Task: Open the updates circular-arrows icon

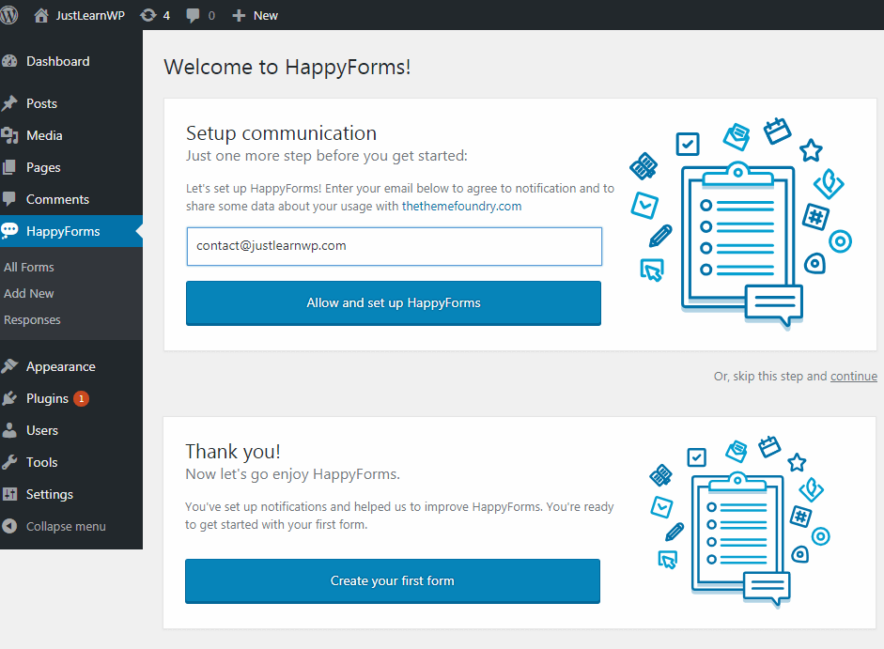Action: (x=148, y=15)
